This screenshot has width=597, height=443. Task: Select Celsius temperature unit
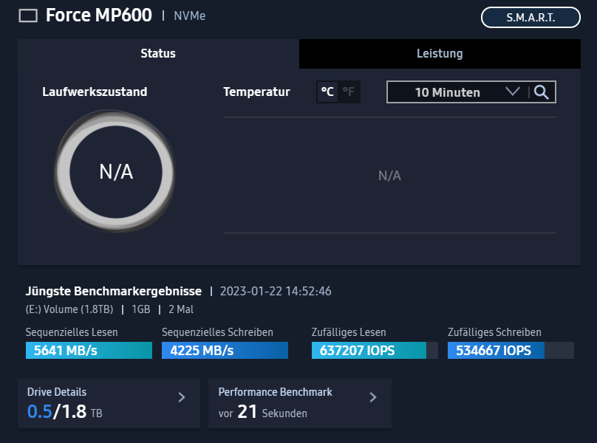point(327,92)
